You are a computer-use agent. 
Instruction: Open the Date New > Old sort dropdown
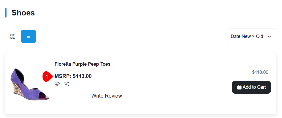(251, 36)
